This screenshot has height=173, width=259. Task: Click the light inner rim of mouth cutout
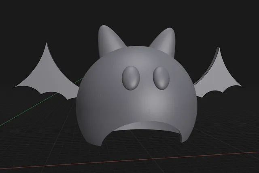(149, 126)
